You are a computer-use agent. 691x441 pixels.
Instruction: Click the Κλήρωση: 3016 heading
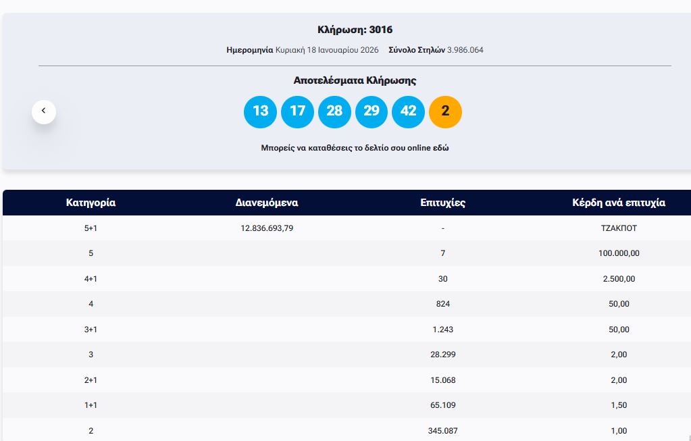(x=355, y=30)
